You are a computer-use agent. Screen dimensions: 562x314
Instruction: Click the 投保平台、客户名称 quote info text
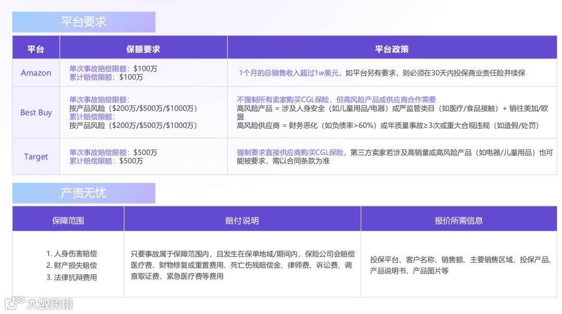(461, 265)
